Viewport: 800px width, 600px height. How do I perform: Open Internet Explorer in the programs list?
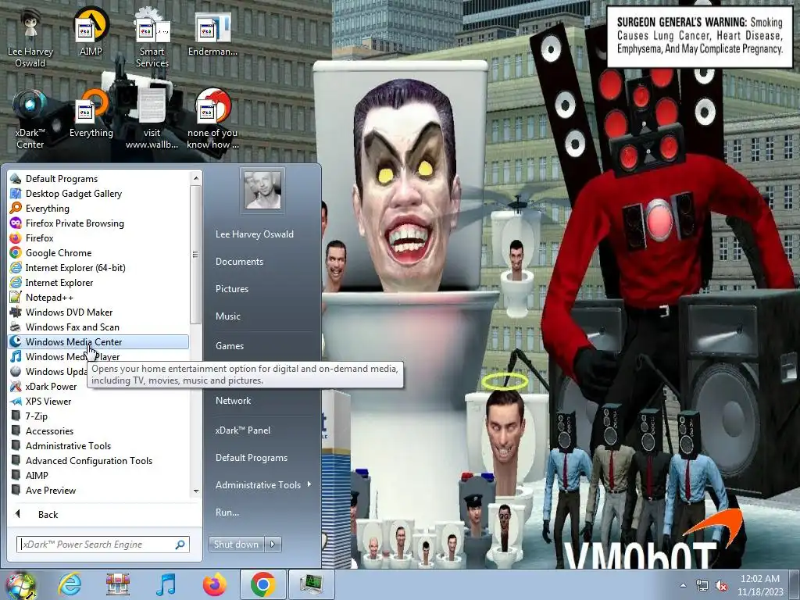tap(98, 282)
